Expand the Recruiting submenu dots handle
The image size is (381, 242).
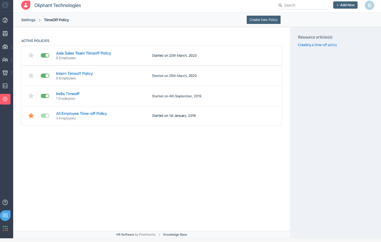coord(12,47)
